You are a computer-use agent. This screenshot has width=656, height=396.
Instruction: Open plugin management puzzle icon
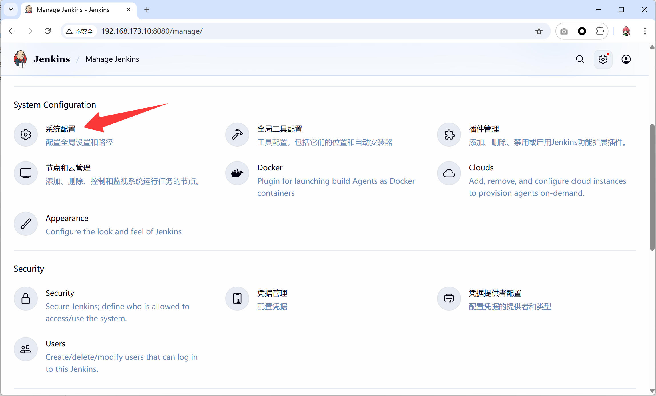[449, 135]
